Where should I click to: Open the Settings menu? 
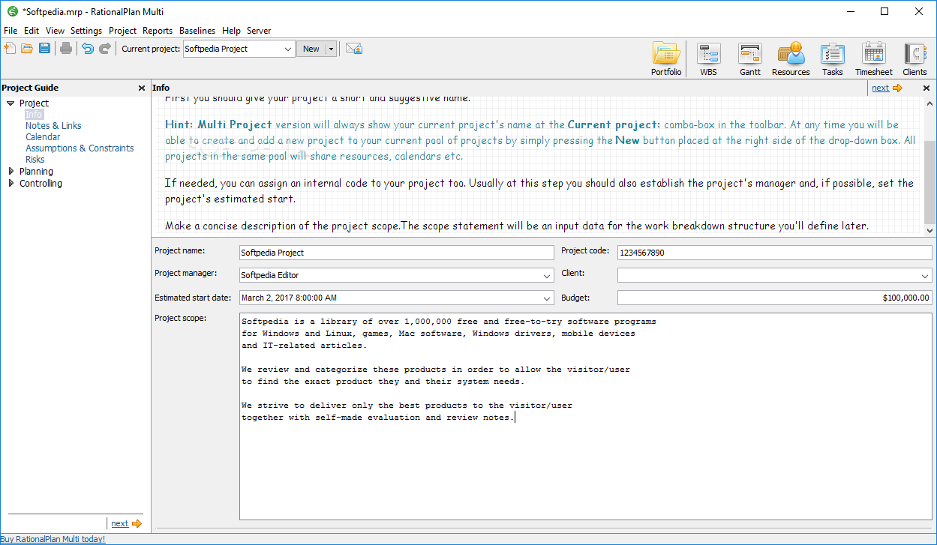[x=86, y=31]
